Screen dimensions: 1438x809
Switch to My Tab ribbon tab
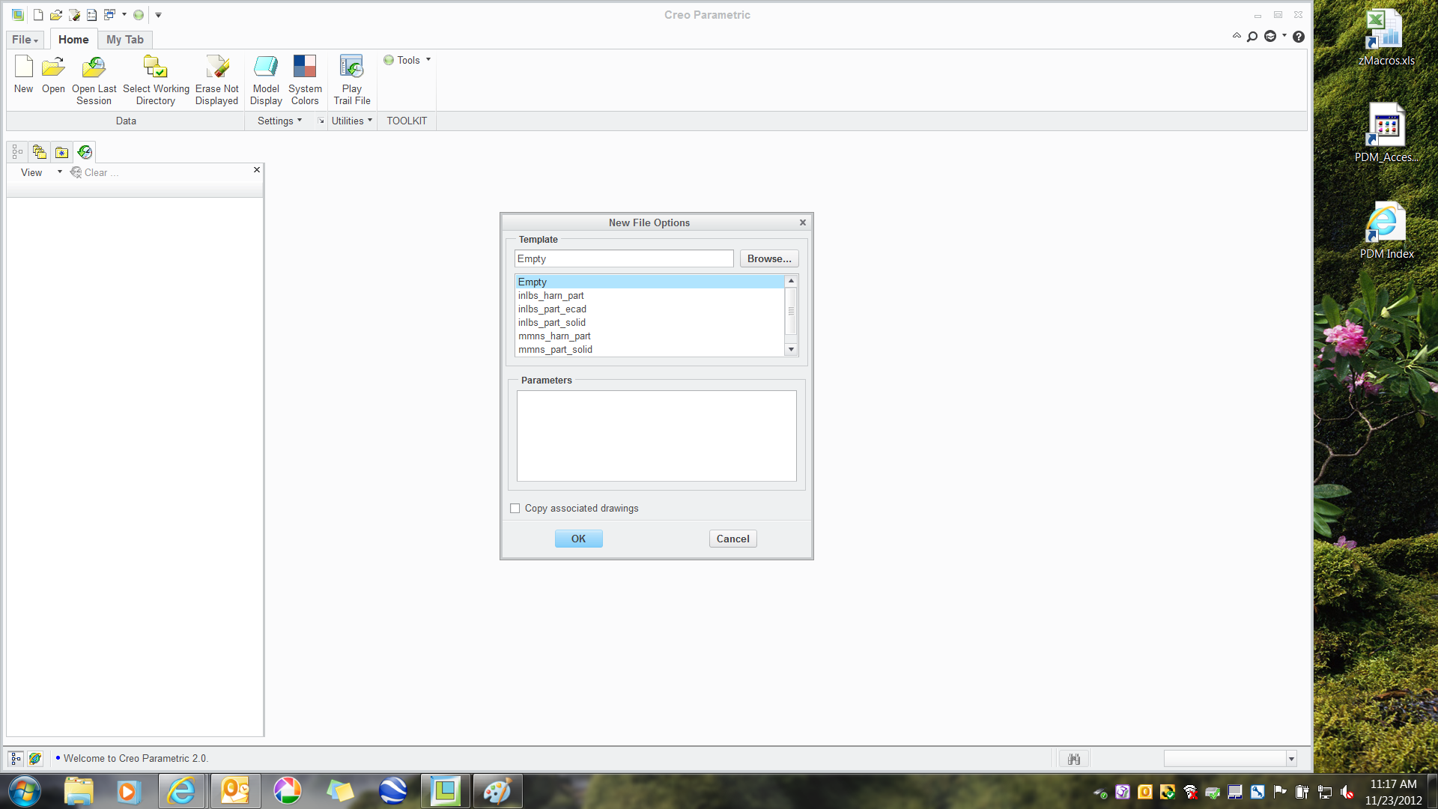(124, 40)
